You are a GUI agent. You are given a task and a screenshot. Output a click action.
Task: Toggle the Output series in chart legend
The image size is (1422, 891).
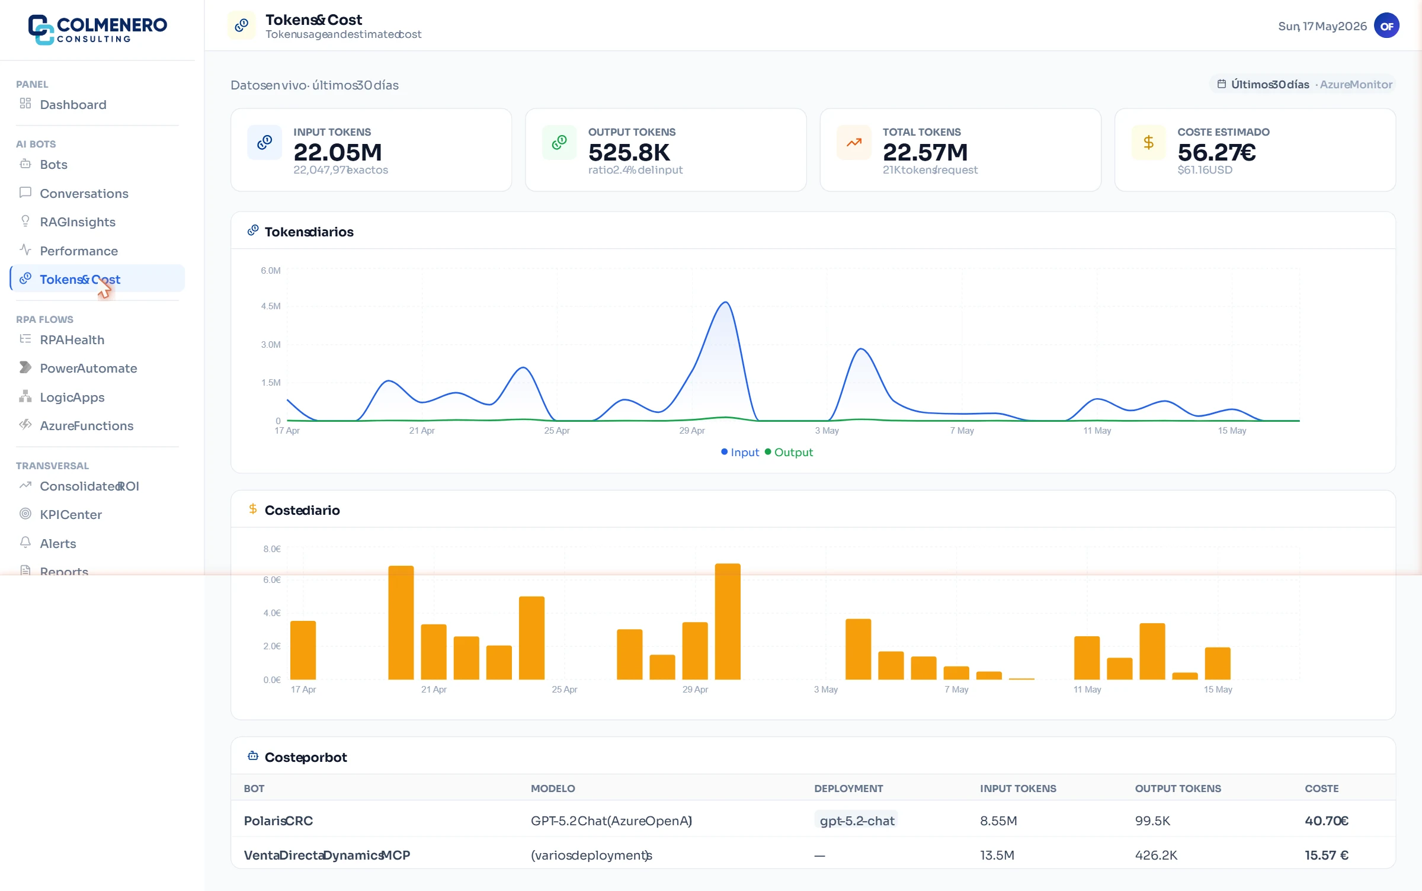coord(789,452)
